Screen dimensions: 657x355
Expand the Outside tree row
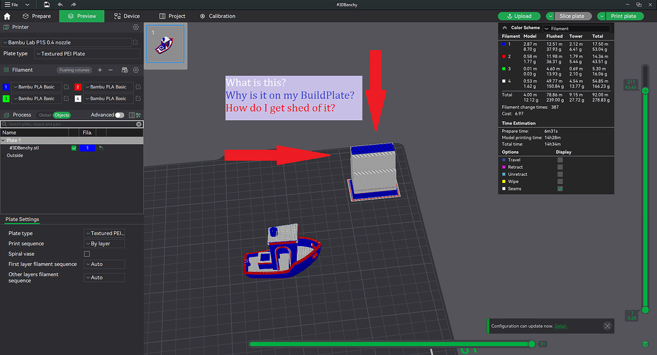point(3,156)
